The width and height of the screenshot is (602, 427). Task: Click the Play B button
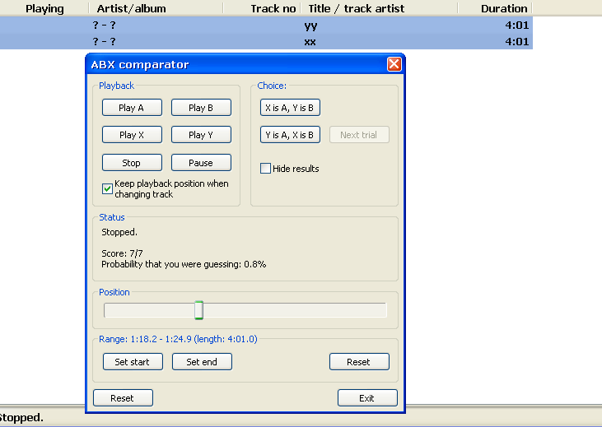point(201,108)
